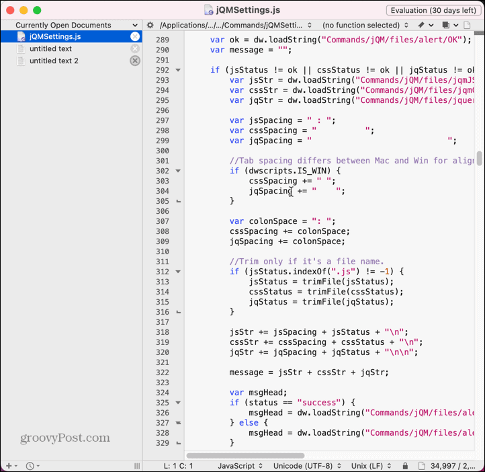Click the "success" string on line 325
The image size is (485, 472).
point(320,403)
